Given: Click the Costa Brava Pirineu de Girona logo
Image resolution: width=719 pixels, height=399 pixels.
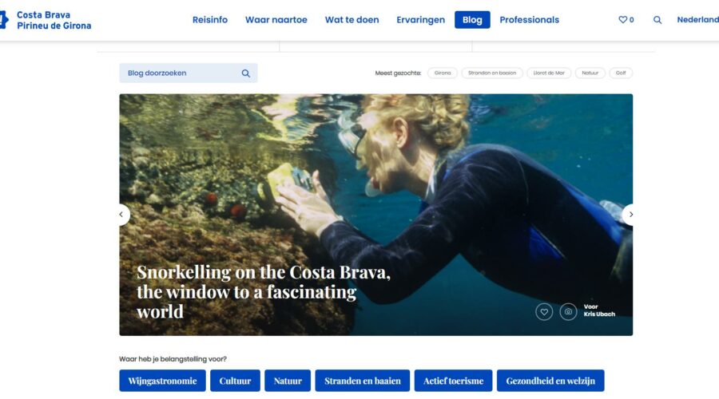Looking at the screenshot, I should (x=46, y=20).
